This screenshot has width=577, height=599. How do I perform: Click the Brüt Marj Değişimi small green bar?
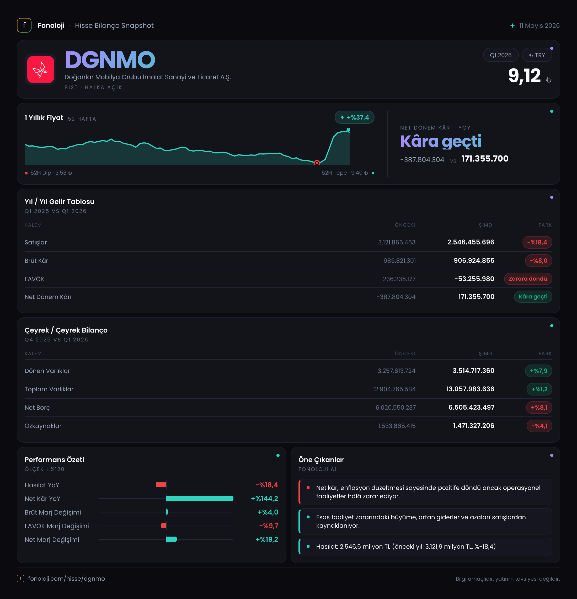coord(167,512)
